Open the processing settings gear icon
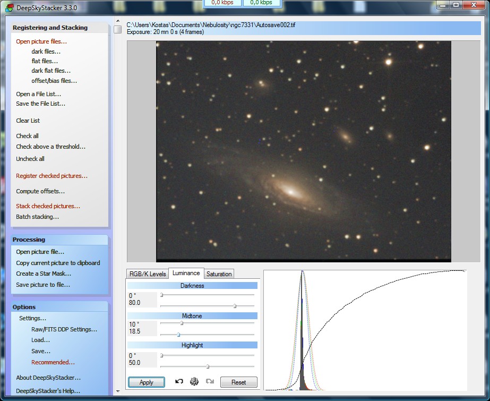This screenshot has width=490, height=401. coord(194,382)
